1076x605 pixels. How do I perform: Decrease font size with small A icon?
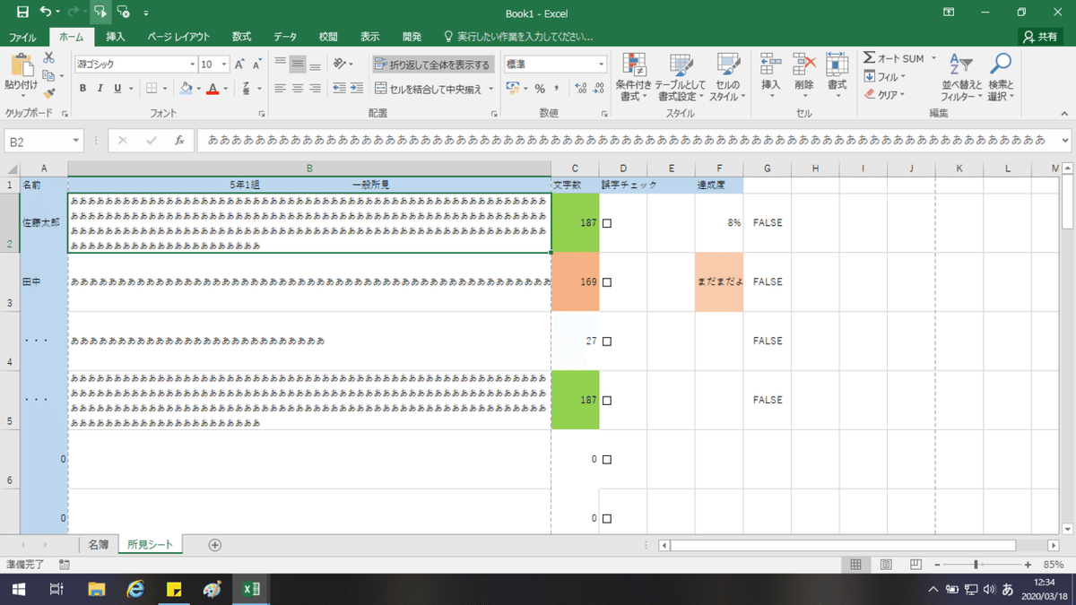pos(256,65)
